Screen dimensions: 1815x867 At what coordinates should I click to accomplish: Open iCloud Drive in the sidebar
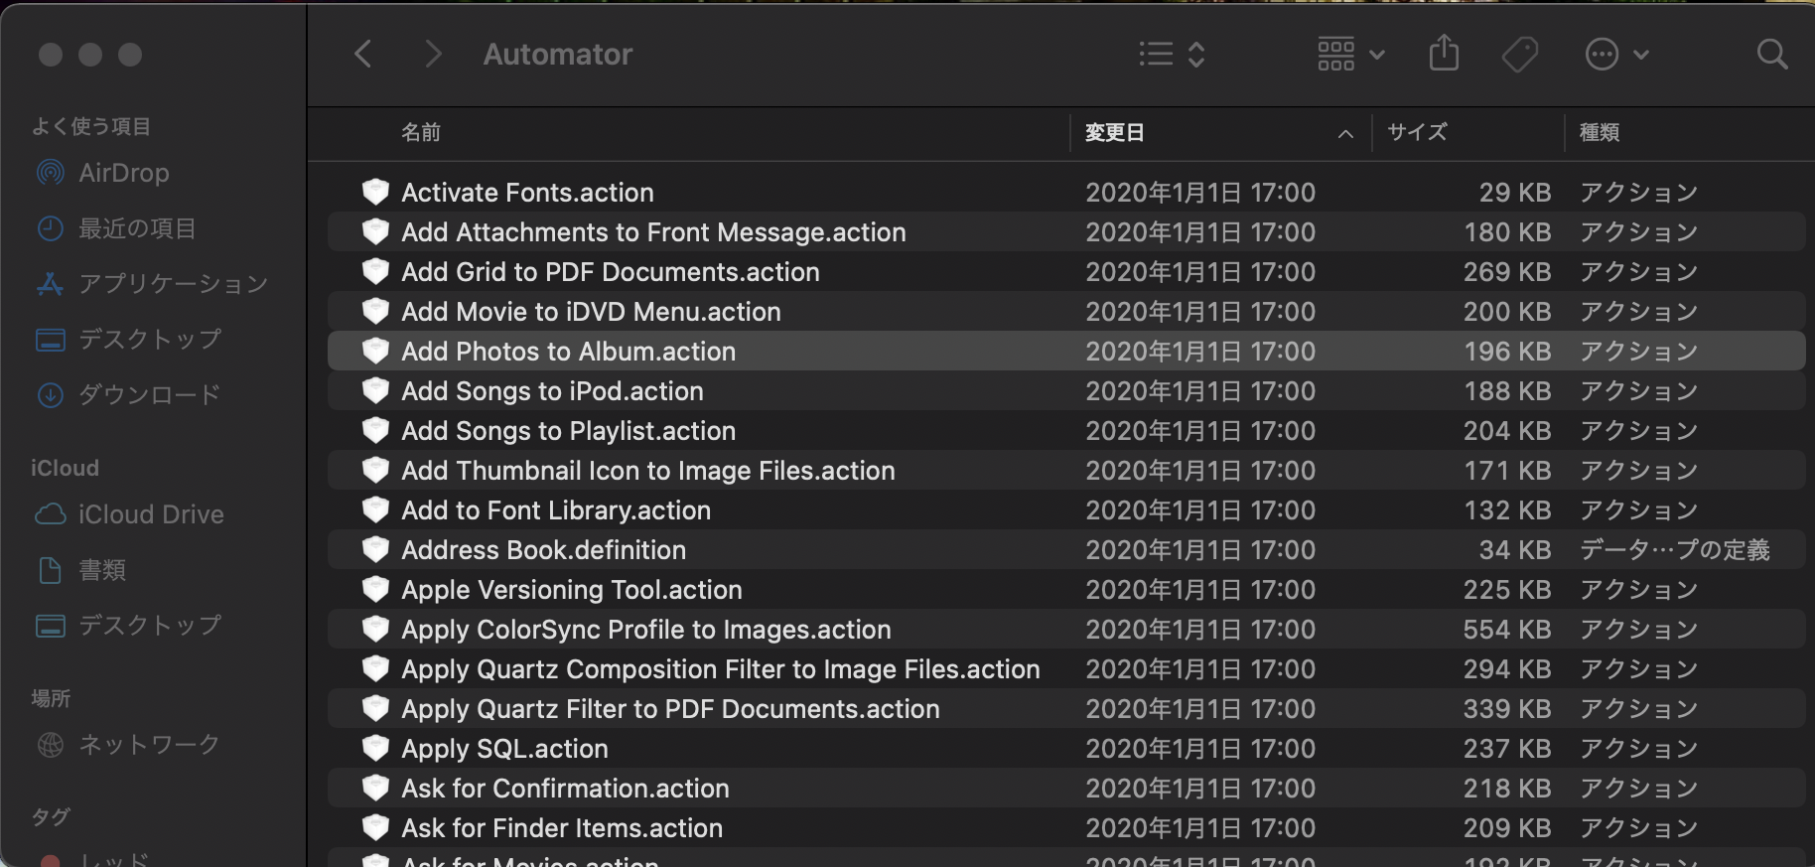[x=151, y=514]
